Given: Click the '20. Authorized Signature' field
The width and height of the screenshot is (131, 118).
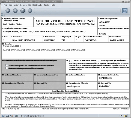Looking at the screenshot, I should pos(81,77).
